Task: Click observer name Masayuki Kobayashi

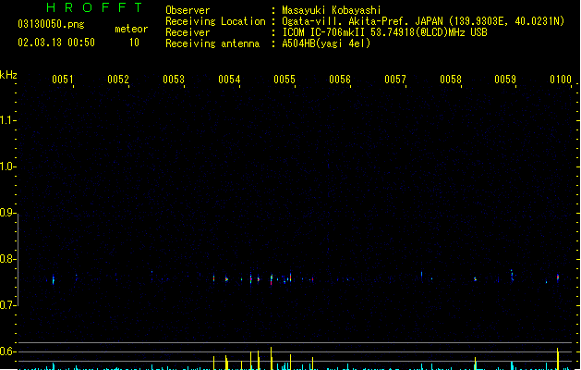Action: click(332, 10)
